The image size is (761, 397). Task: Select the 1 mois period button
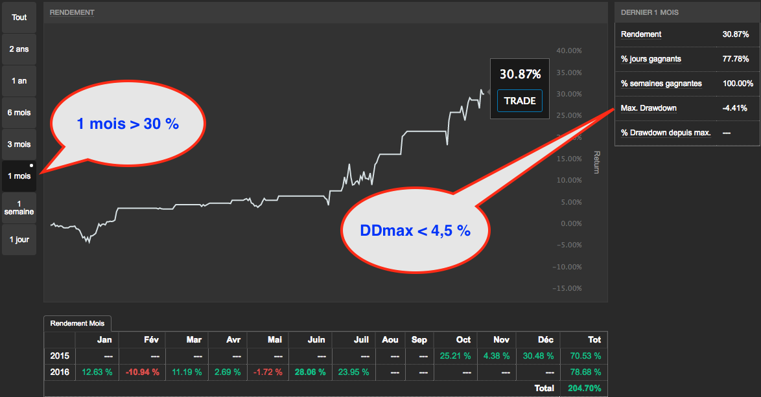(19, 176)
